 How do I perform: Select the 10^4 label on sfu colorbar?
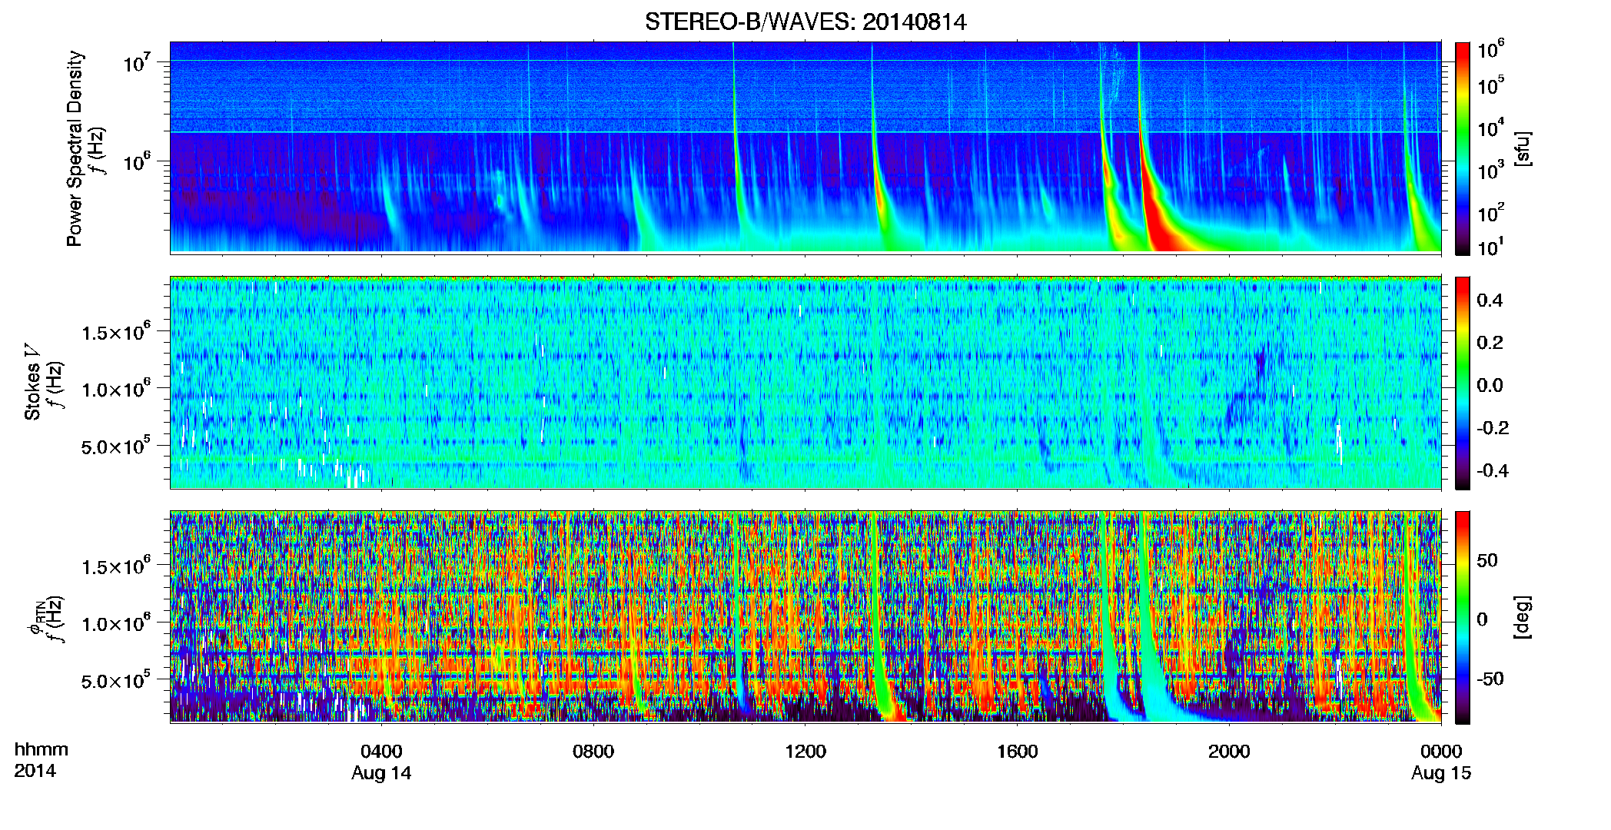point(1491,128)
